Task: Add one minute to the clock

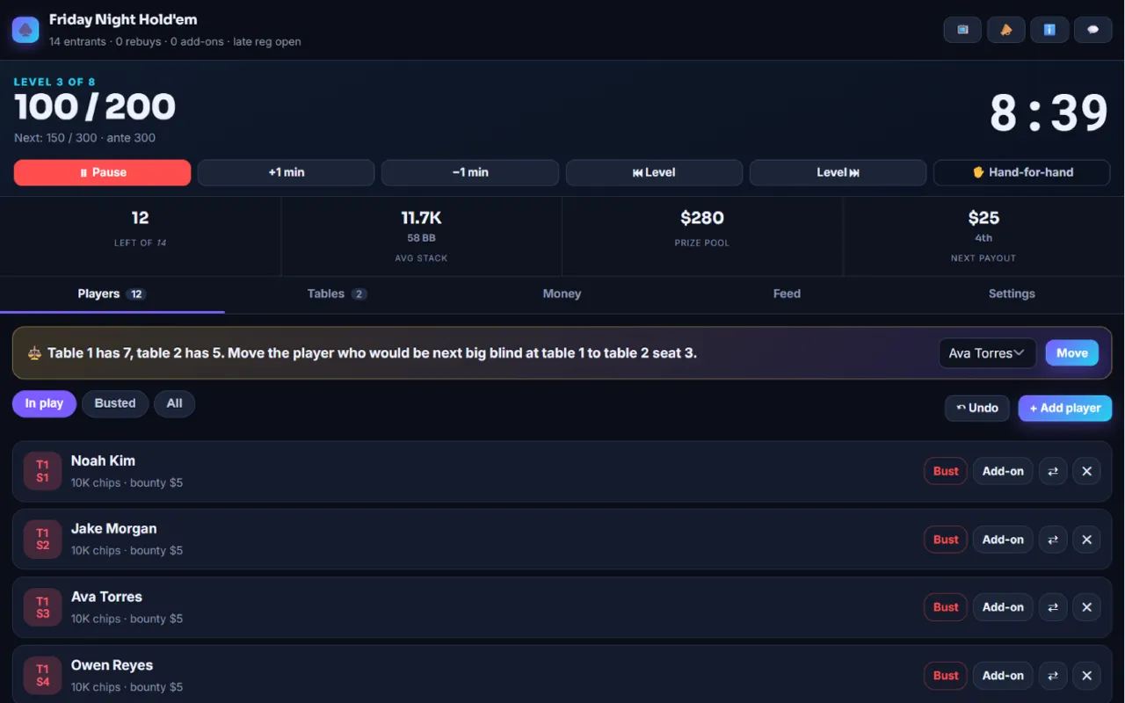Action: [287, 172]
